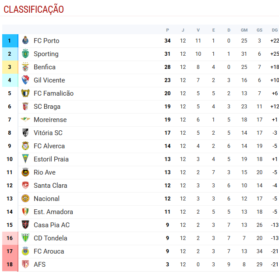The width and height of the screenshot is (279, 272).
Task: Open the Vitória SC team page
Action: coord(48,133)
